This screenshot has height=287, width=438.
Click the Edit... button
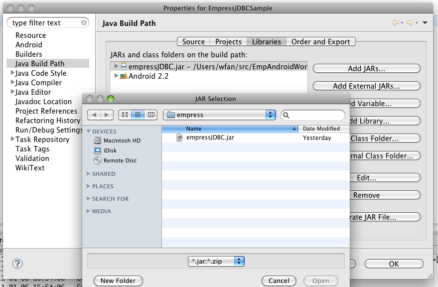(385, 177)
